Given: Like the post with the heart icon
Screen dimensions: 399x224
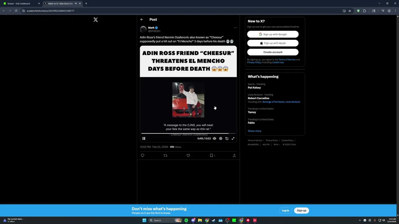Looking at the screenshot, I should (x=188, y=155).
